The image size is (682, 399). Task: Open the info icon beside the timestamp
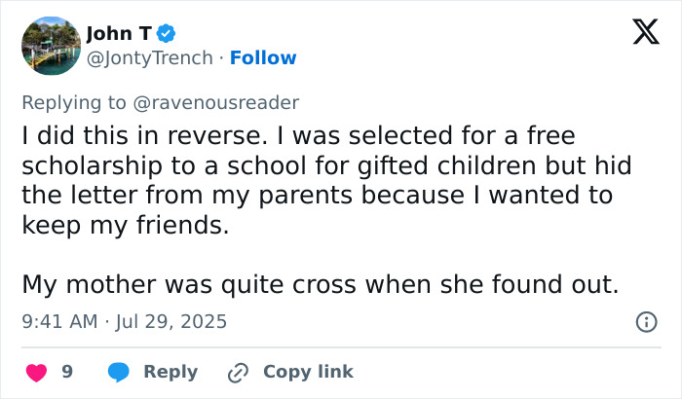[x=645, y=321]
